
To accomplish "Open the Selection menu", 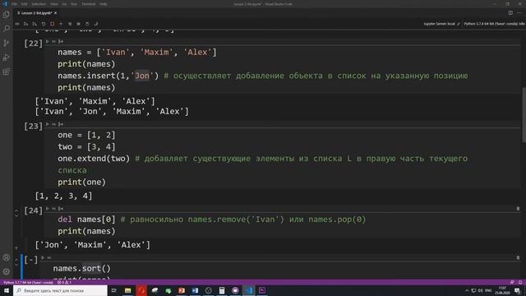I will (x=39, y=4).
